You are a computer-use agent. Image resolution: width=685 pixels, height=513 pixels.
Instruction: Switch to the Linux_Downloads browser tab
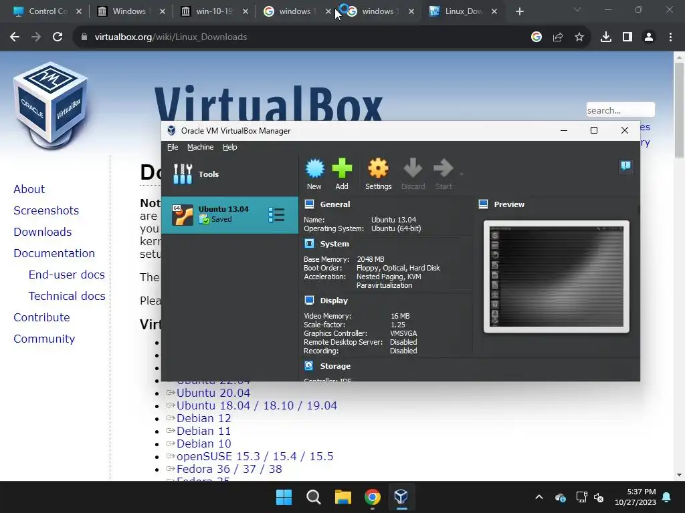pos(463,11)
